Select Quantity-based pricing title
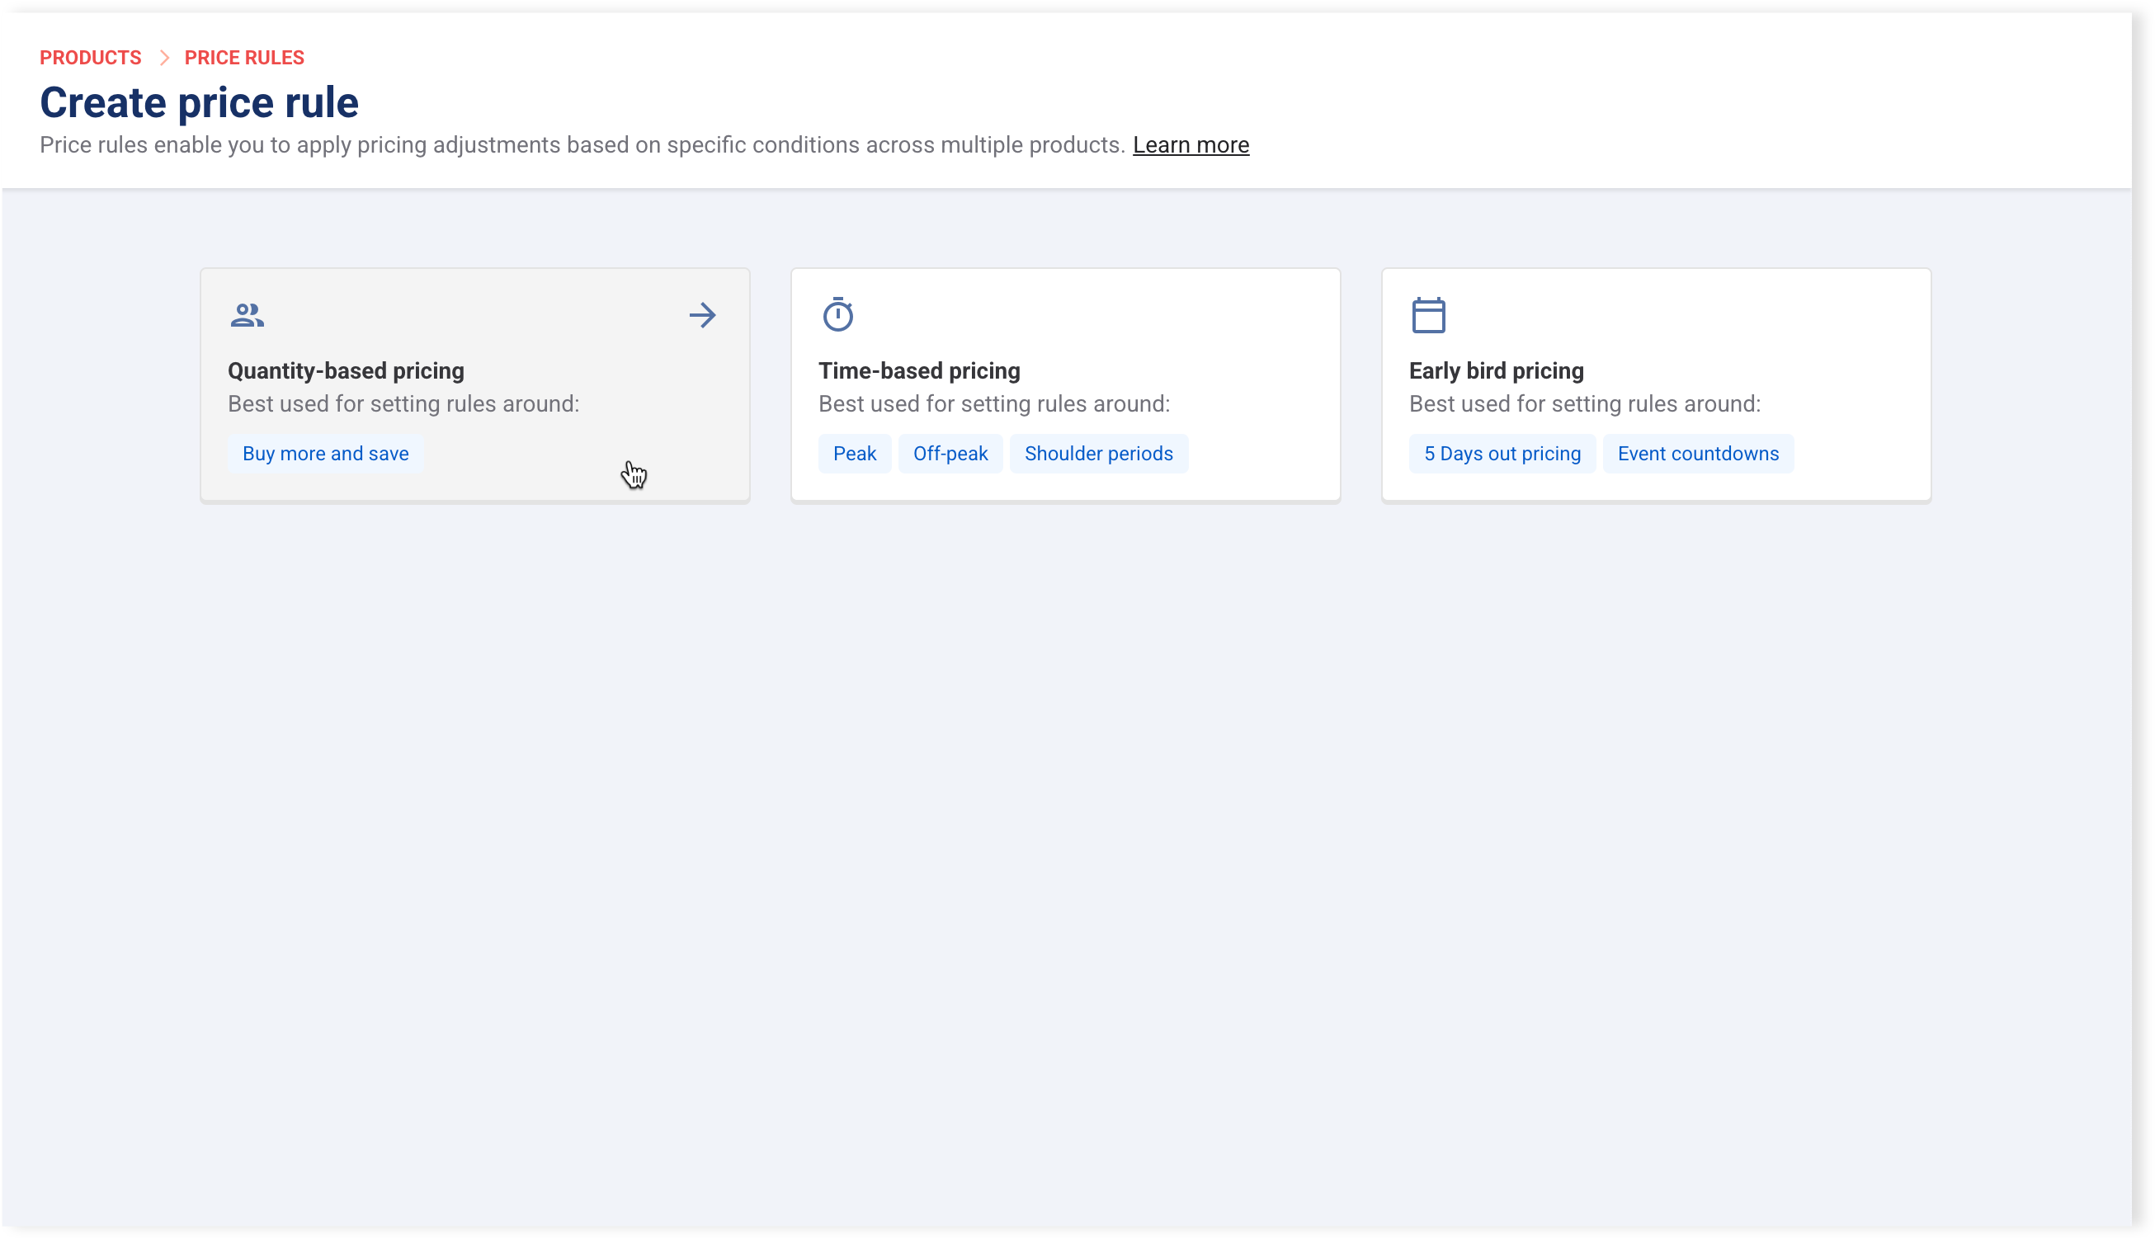The image size is (2155, 1239). (x=346, y=371)
